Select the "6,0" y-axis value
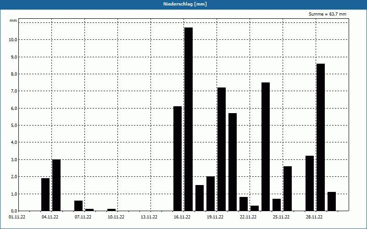The height and width of the screenshot is (229, 367). click(x=14, y=109)
